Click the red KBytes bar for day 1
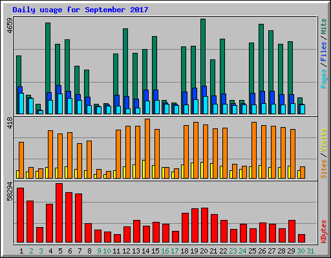Screen dimensions: 331x258 (21, 215)
